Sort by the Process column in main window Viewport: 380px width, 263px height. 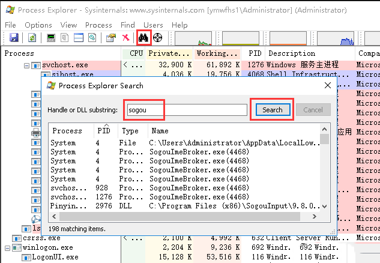61,53
